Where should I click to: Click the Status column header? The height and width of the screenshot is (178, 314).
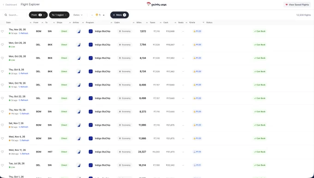(209, 23)
